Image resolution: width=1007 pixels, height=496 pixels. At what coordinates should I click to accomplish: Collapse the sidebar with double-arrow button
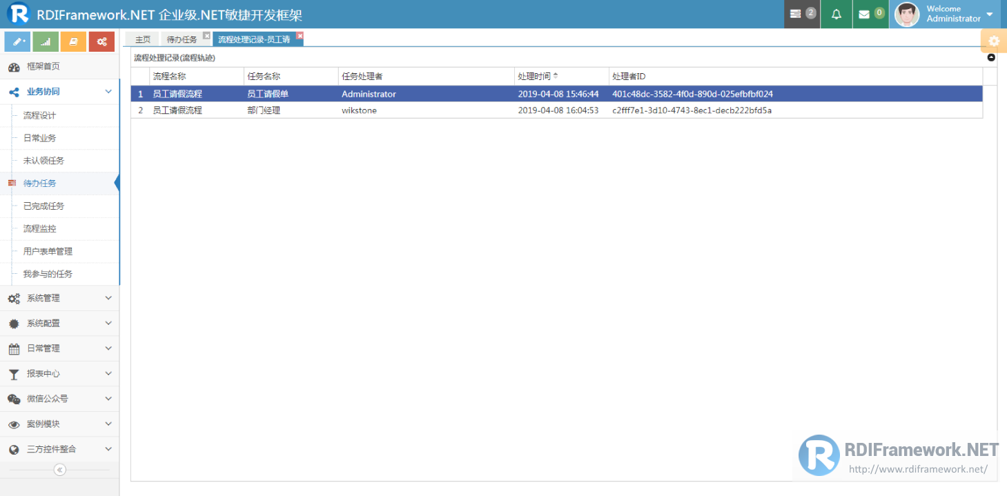(x=60, y=470)
